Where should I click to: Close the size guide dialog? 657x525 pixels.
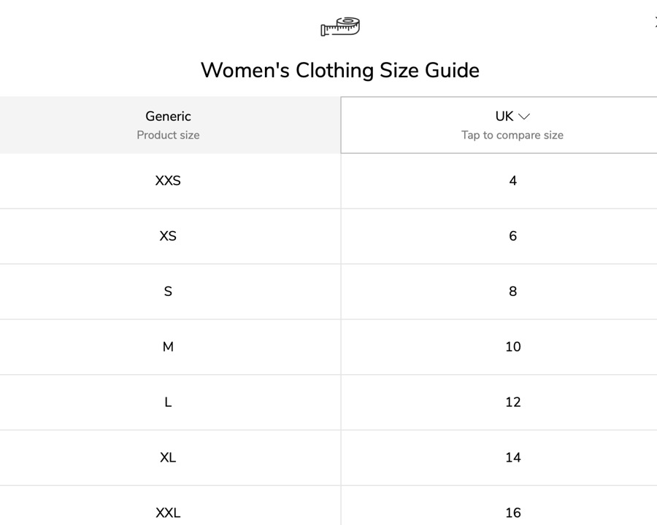pyautogui.click(x=655, y=23)
